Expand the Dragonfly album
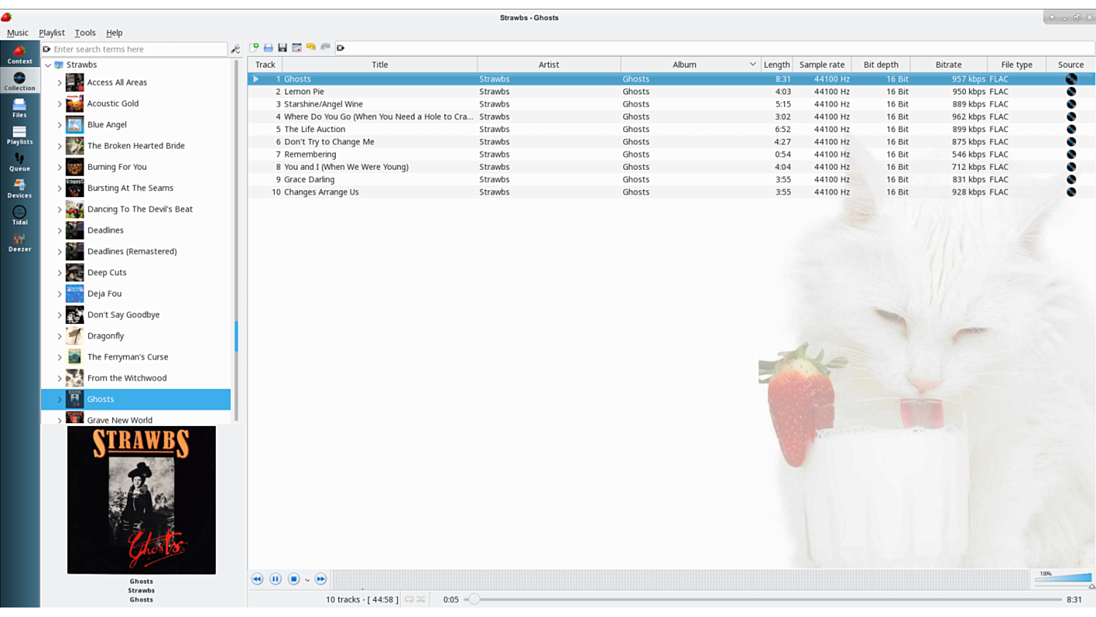 (60, 336)
